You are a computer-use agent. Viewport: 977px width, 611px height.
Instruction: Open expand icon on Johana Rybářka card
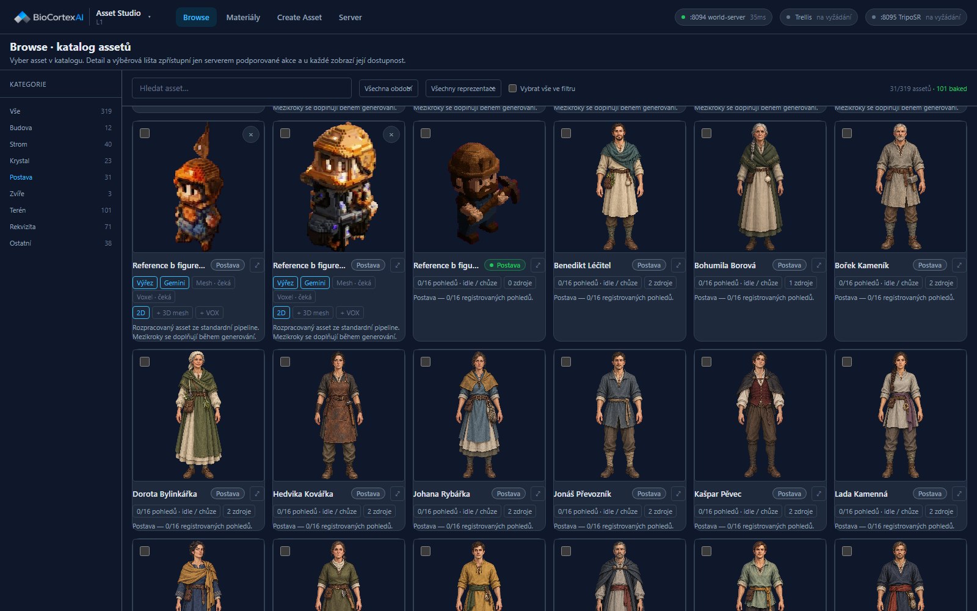(538, 494)
